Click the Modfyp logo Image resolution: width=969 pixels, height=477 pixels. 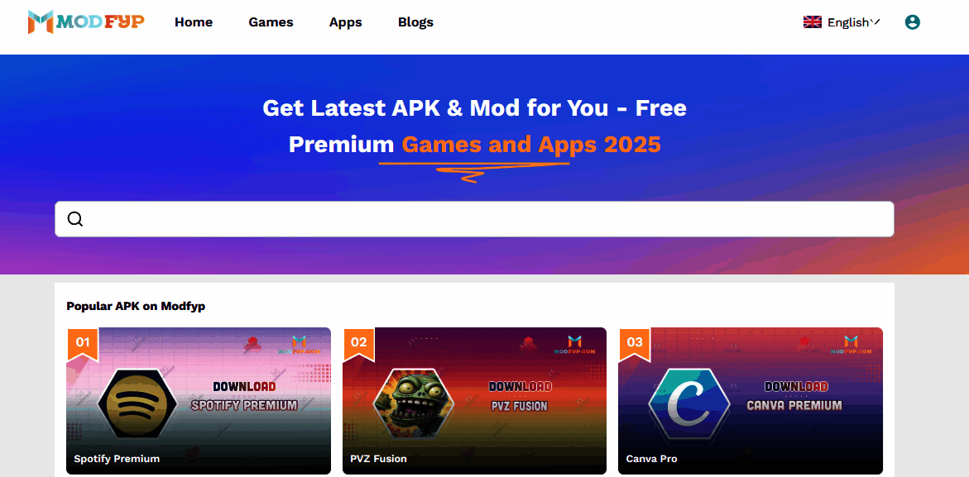point(87,22)
